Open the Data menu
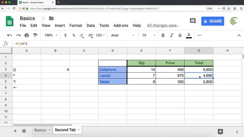 [x=91, y=25]
